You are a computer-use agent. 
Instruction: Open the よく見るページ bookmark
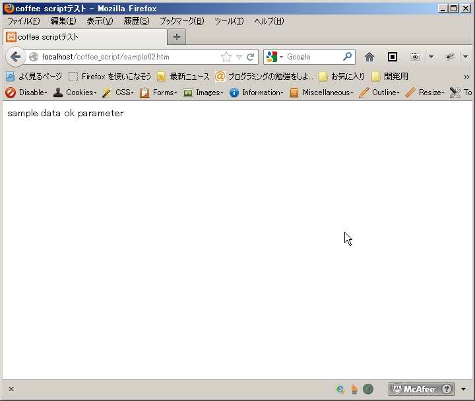(x=34, y=77)
